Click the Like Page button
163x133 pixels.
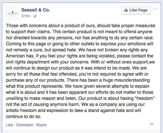[136, 11]
